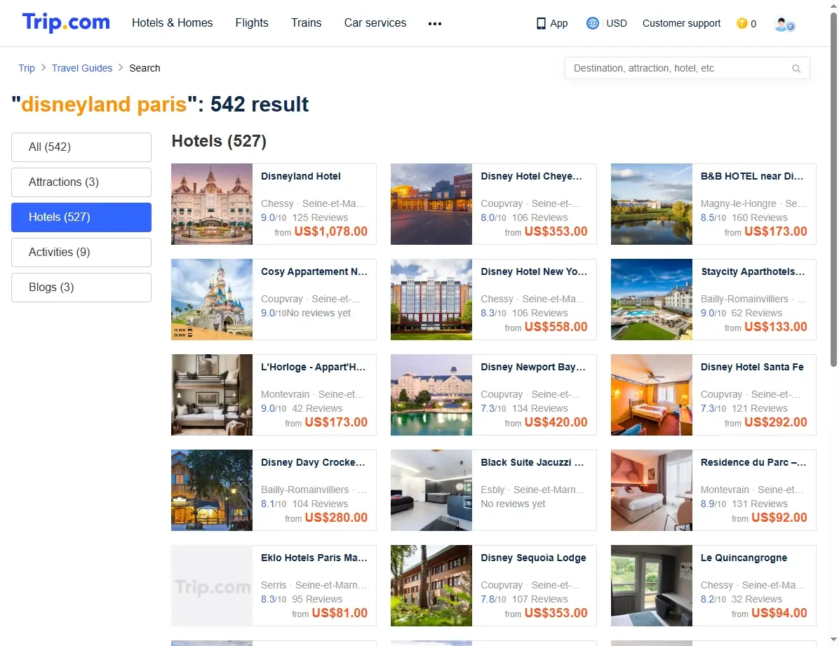Open Cosy Appartement castle thumbnail
This screenshot has height=646, width=839.
212,300
